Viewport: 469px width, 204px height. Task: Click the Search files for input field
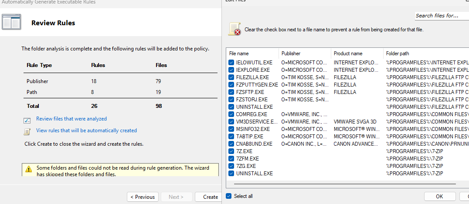click(441, 16)
